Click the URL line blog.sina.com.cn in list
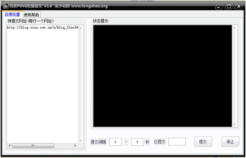 click(x=42, y=27)
